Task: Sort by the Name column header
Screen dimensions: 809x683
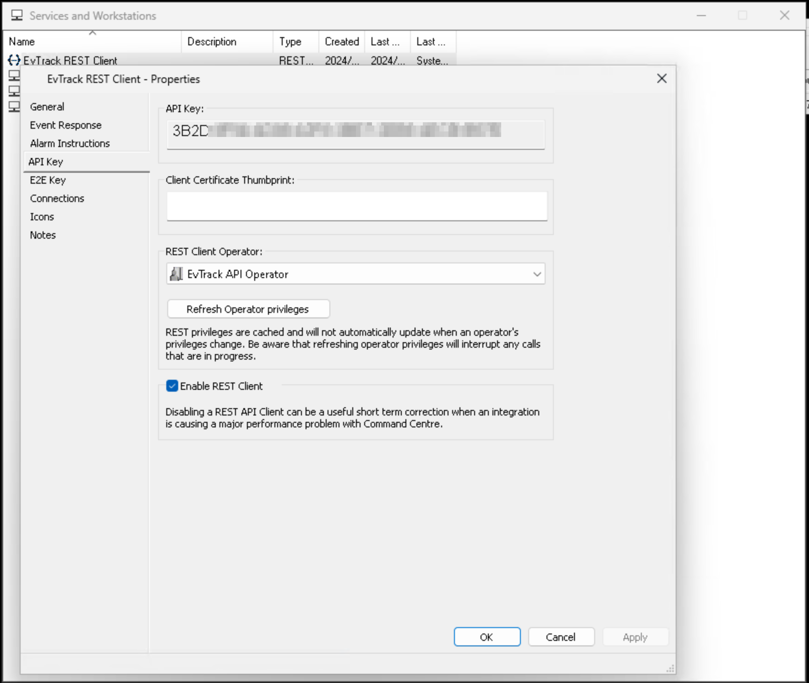Action: (x=92, y=42)
